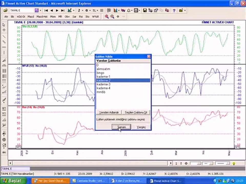This screenshot has height=184, width=246.
Task: Click the symbol input field showing TAVHL E
Action: pyautogui.click(x=22, y=10)
